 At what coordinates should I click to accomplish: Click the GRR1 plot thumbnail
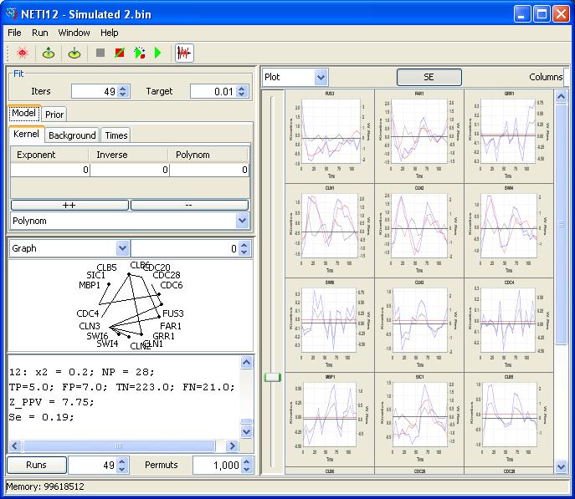509,135
